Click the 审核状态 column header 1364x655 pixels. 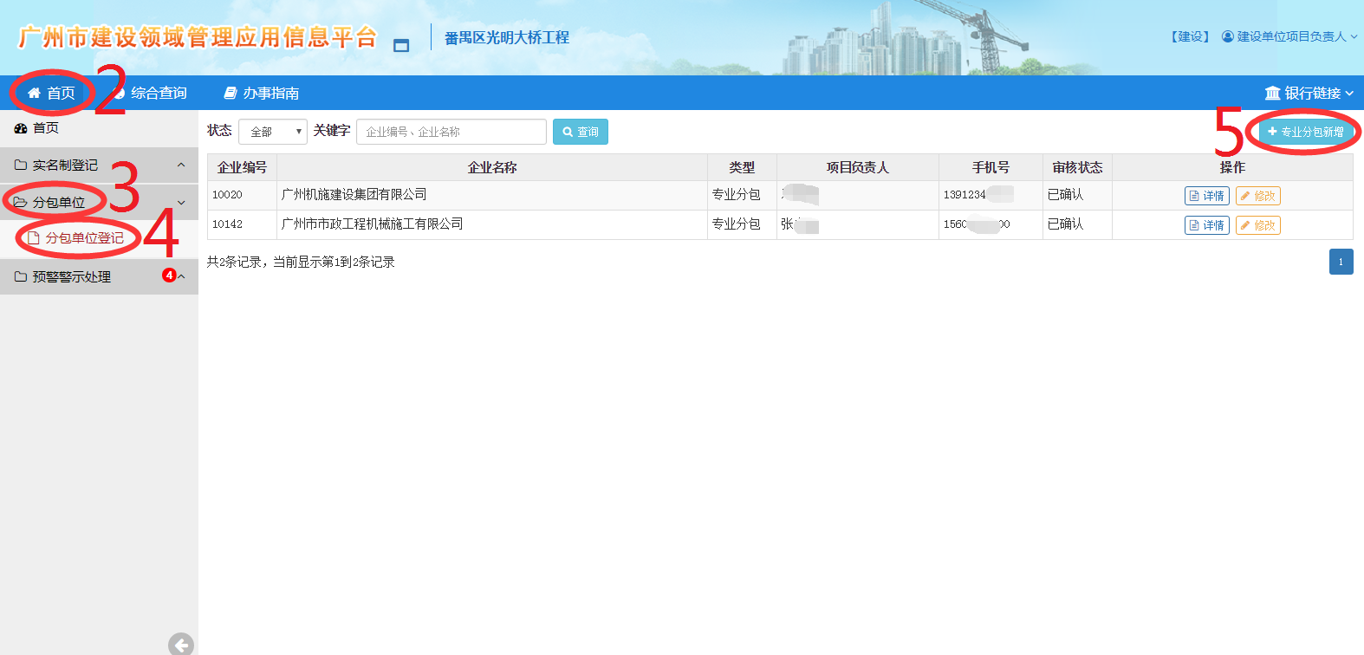[x=1077, y=167]
